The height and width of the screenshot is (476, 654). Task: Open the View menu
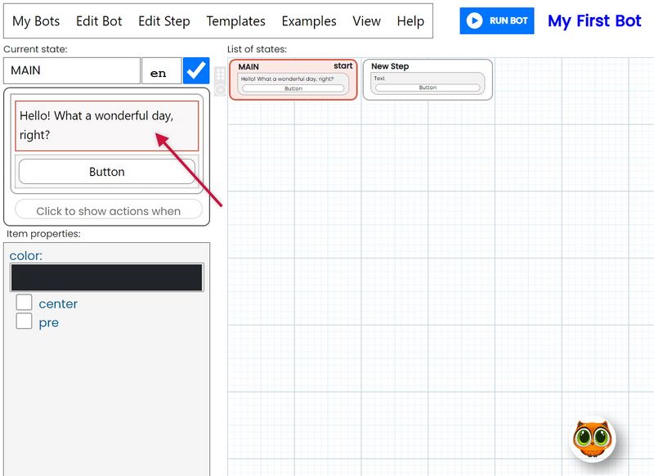tap(366, 21)
